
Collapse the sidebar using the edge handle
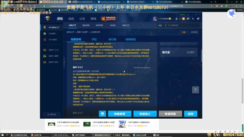pos(64,62)
